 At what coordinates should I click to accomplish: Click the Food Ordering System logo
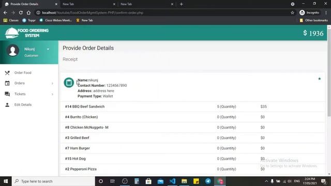(26, 33)
